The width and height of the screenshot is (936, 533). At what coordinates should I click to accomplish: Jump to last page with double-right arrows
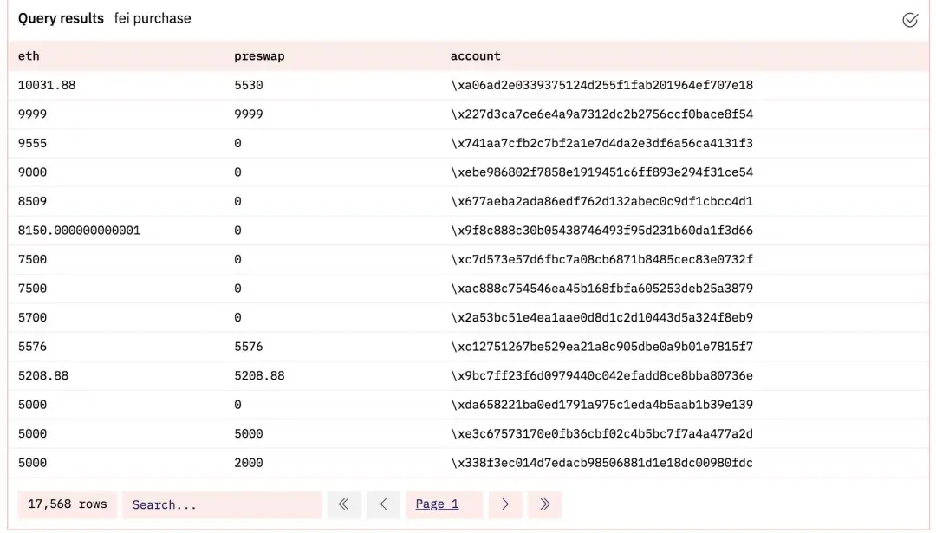[x=544, y=504]
